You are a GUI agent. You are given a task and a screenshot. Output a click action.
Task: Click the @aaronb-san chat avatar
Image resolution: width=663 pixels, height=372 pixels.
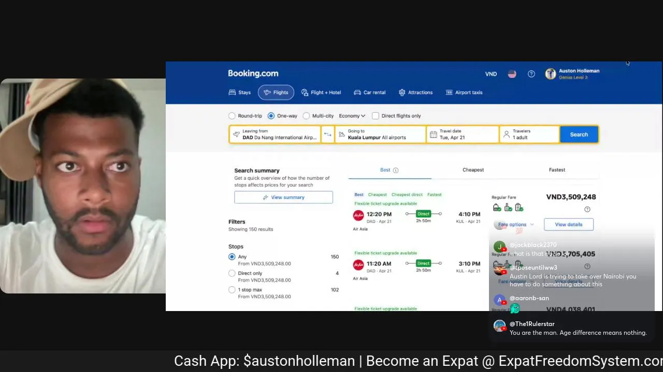click(499, 300)
